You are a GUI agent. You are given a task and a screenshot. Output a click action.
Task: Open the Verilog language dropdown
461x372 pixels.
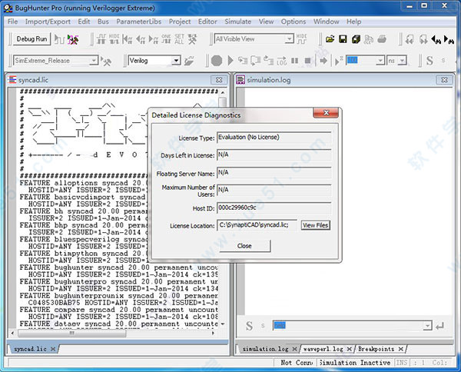coord(176,61)
